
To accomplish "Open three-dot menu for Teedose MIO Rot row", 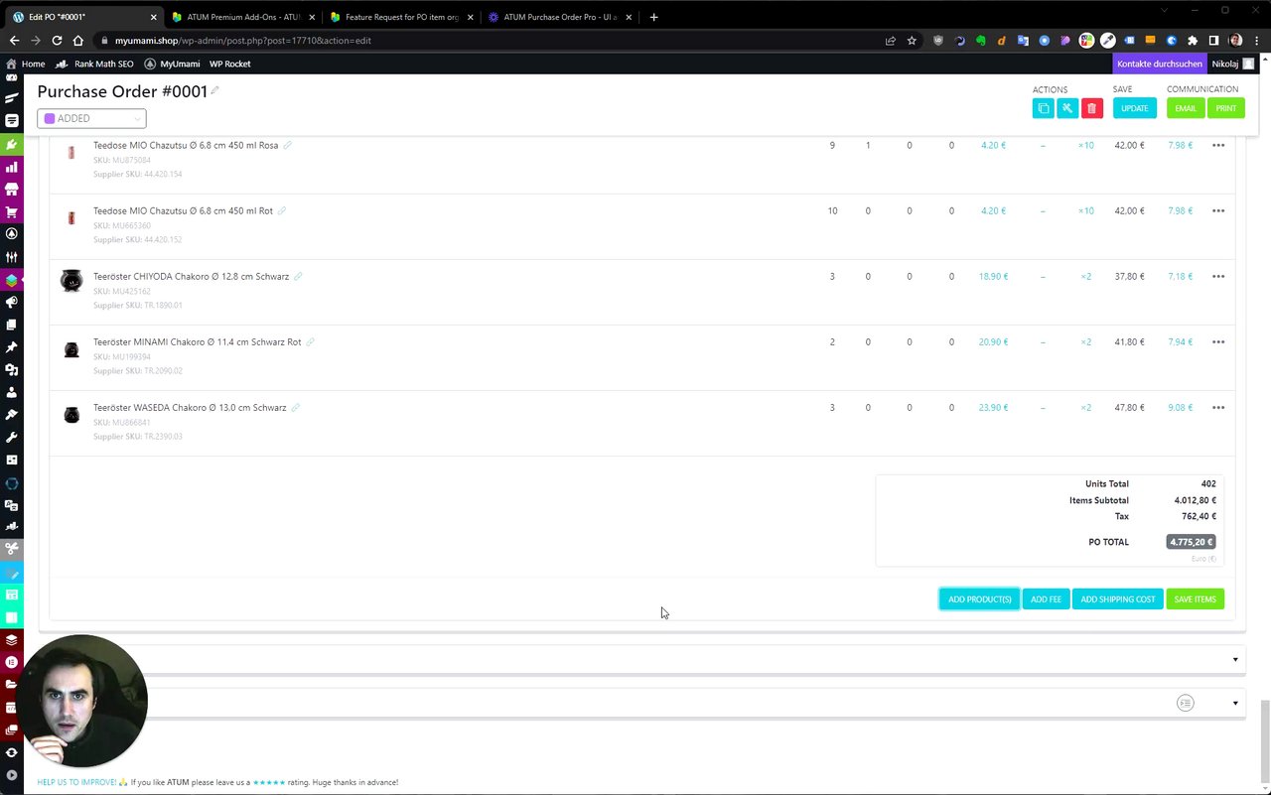I will click(1217, 210).
